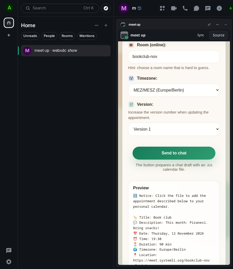The height and width of the screenshot is (269, 233).
Task: Go to Home via the sidebar house icon
Action: pos(9,23)
